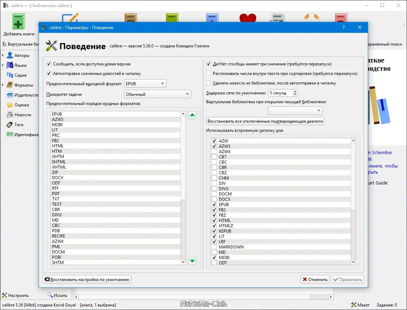Expand the Formats tree node
407x310 pixels.
[x=3, y=85]
